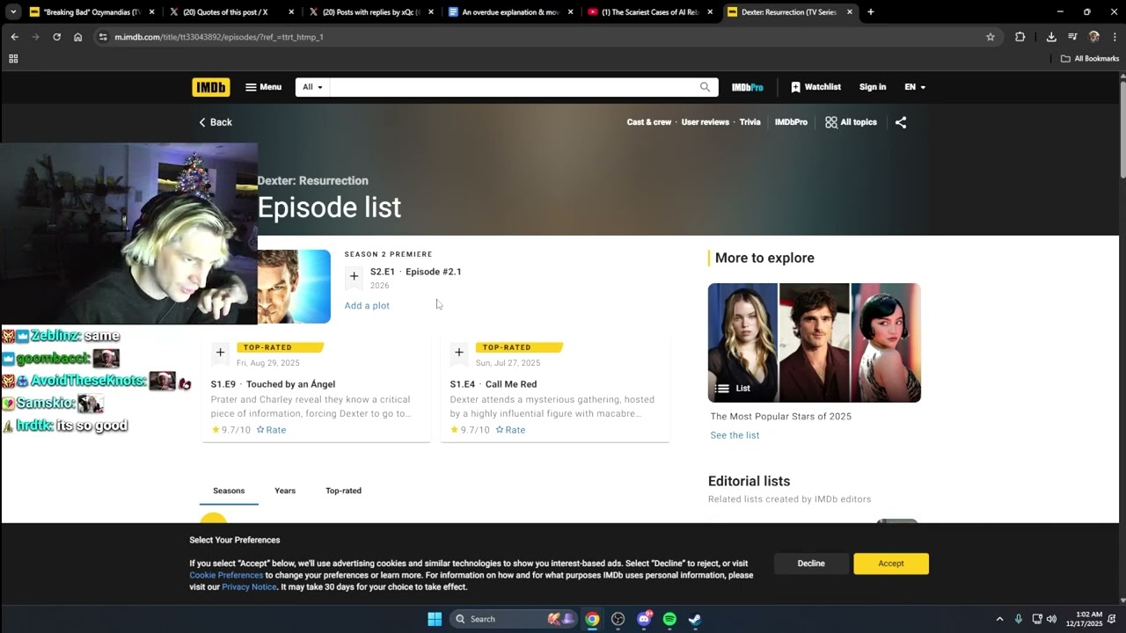Screen dimensions: 1126x633
Task: Open IMDbPro from the header
Action: pos(748,87)
